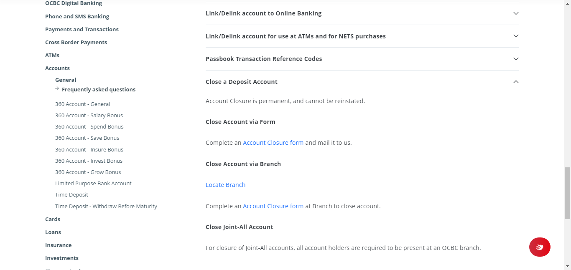Select 360 Account - Spend Bonus

tap(89, 126)
